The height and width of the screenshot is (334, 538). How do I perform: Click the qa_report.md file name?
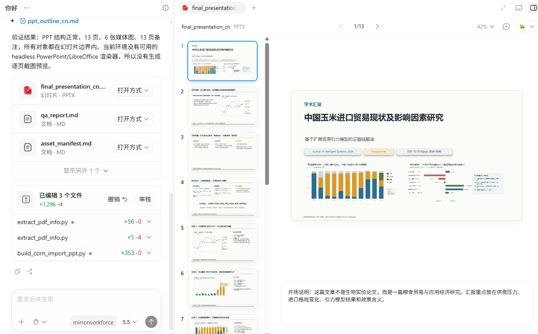coord(60,115)
